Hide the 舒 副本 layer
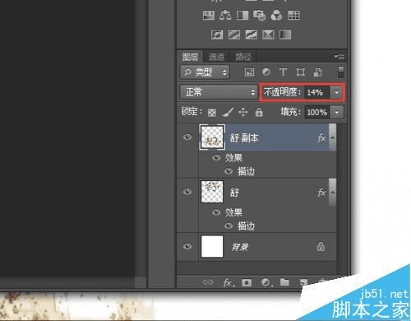 pos(187,137)
